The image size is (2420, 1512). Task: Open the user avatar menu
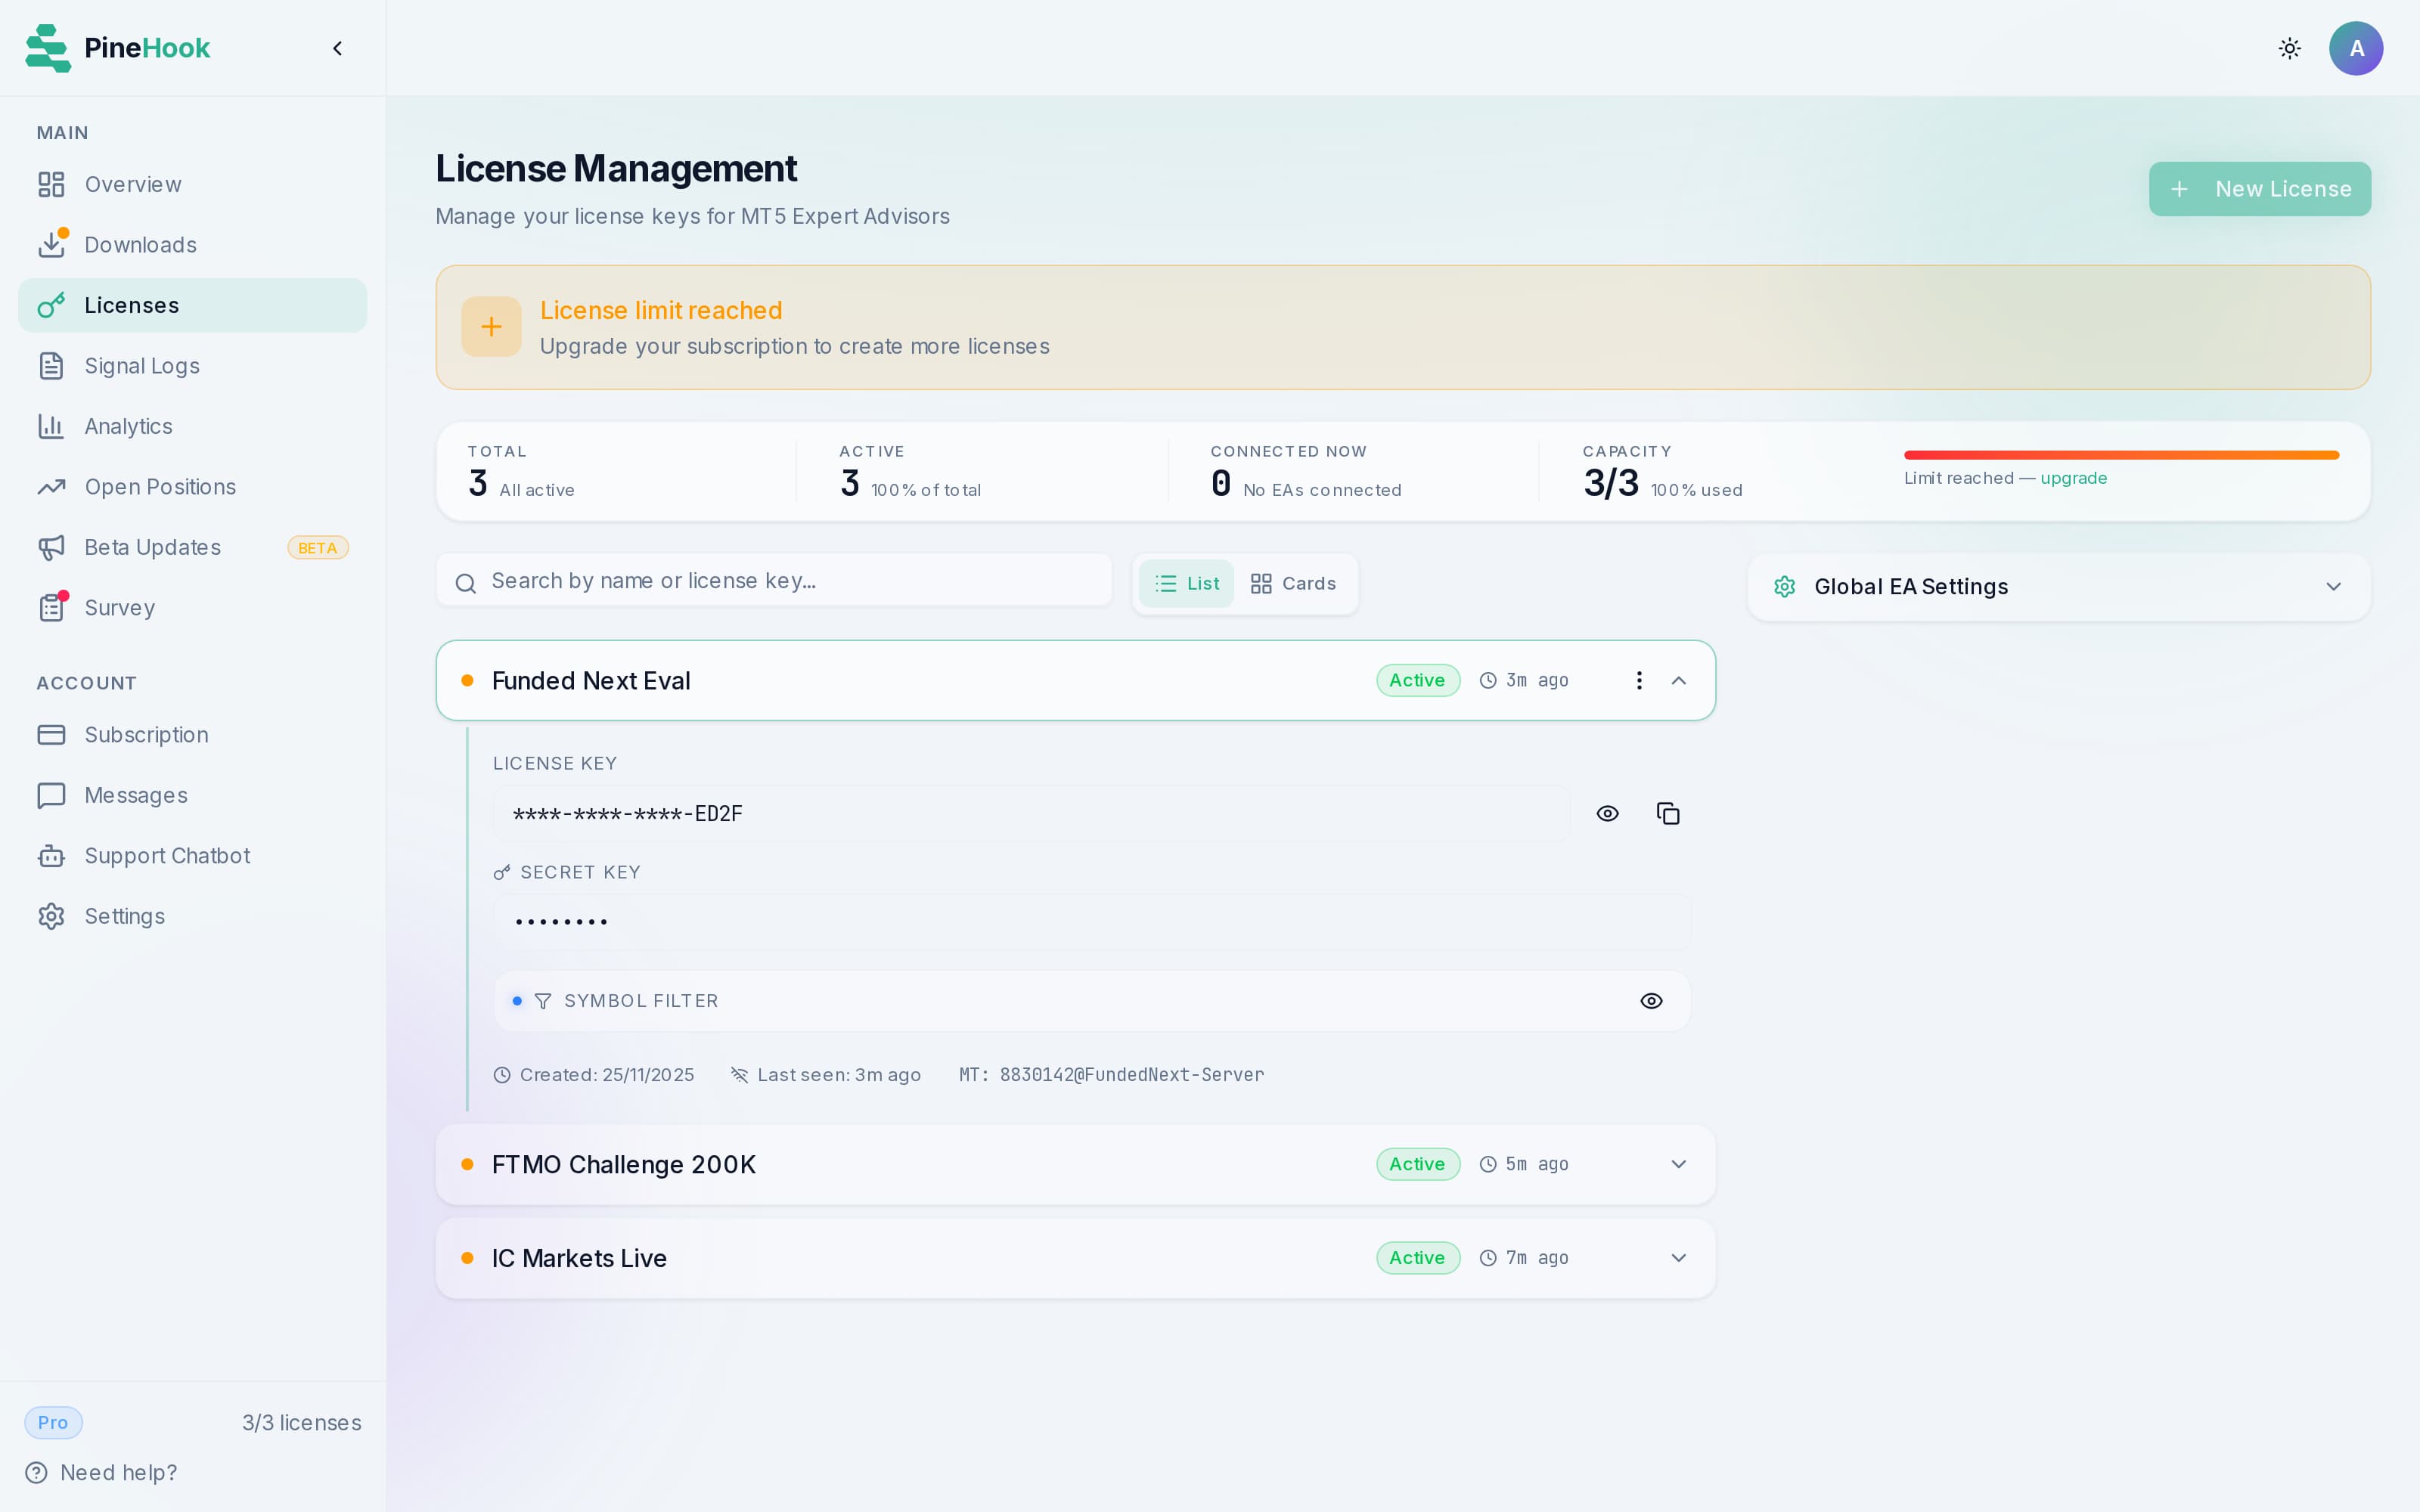2356,48
